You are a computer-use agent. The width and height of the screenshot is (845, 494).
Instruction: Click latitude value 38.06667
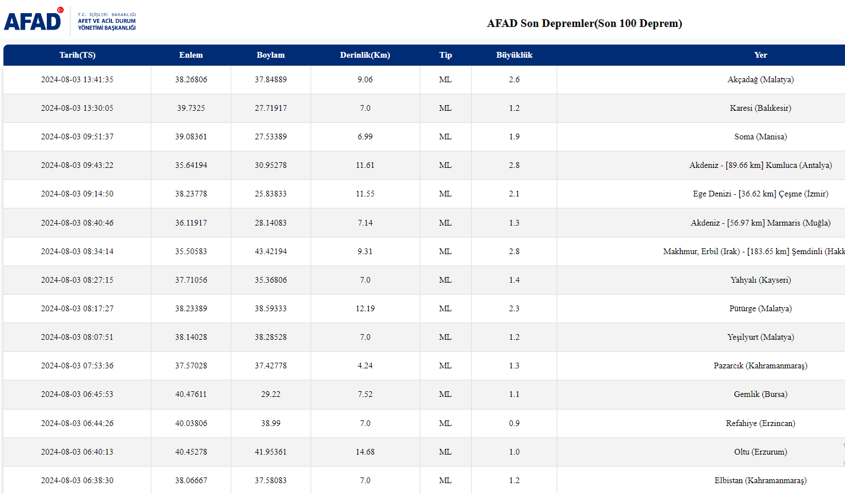tap(191, 480)
